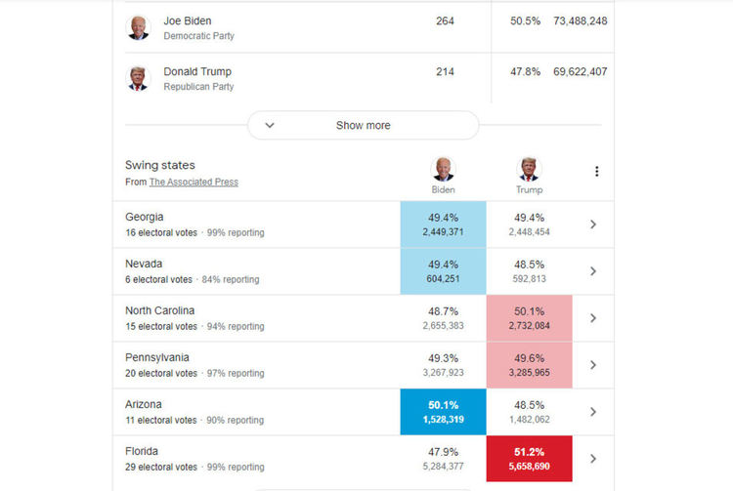Open Arizona details chevron

coord(593,412)
